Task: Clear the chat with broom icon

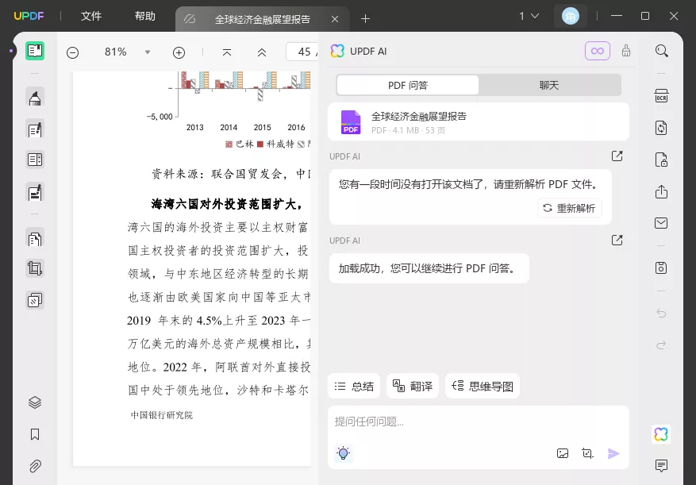Action: 626,51
